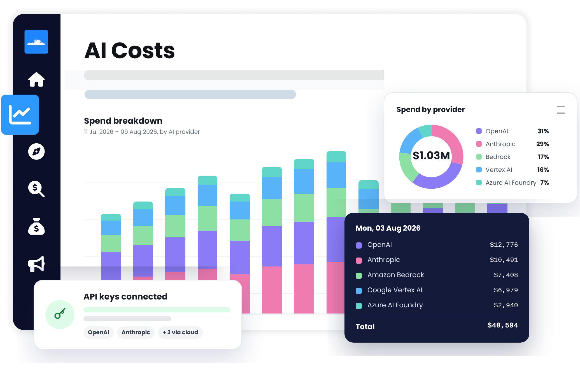Viewport: 580px width, 372px height.
Task: Click the 'AI Costs' page title
Action: coord(130,51)
